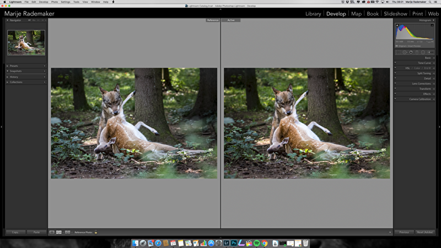Screen dimensions: 441x248
Task: Open Photoshop from the Dock
Action: tap(234, 243)
